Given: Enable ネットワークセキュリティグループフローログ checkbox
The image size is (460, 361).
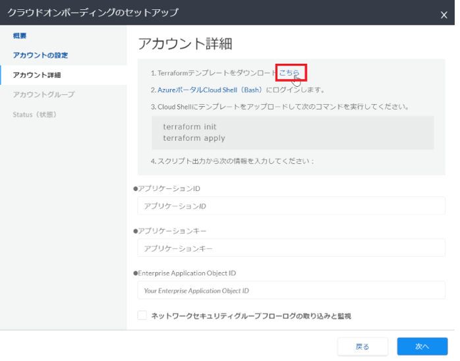Looking at the screenshot, I should (x=142, y=316).
